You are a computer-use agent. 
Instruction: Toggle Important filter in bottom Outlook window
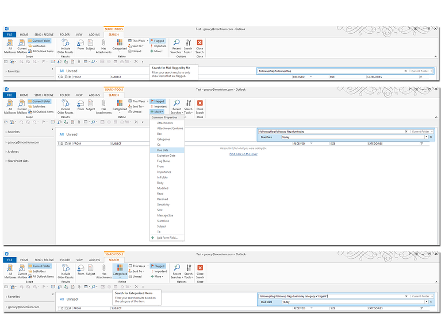159,271
